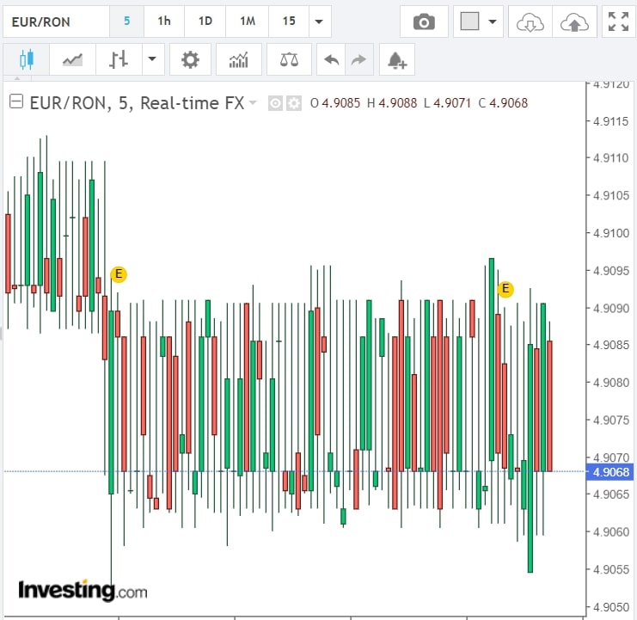
Task: Open chart properties gear icon
Action: 190,59
